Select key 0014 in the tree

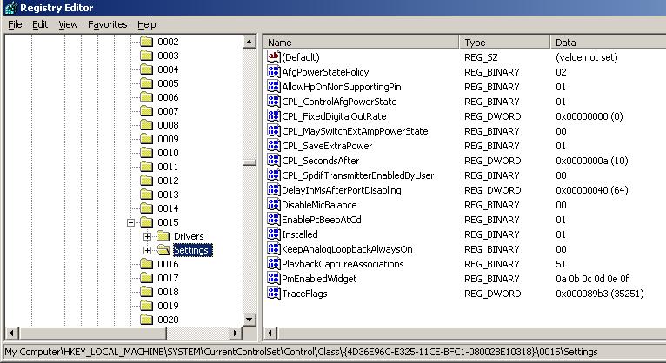click(x=168, y=208)
